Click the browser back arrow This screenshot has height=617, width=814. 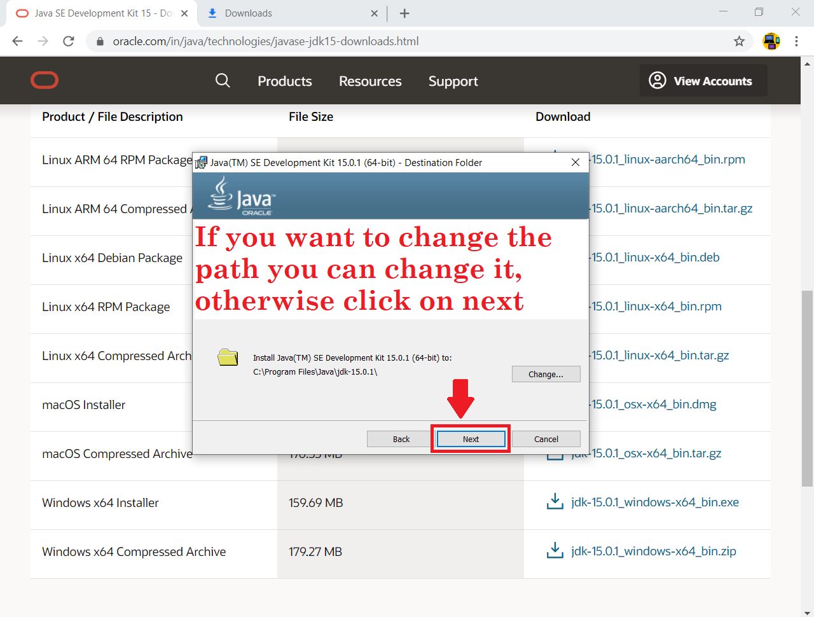18,41
